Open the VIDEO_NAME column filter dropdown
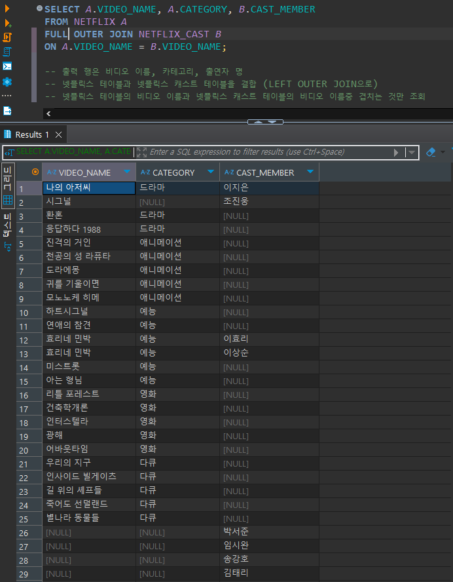The width and height of the screenshot is (453, 582). coord(127,172)
